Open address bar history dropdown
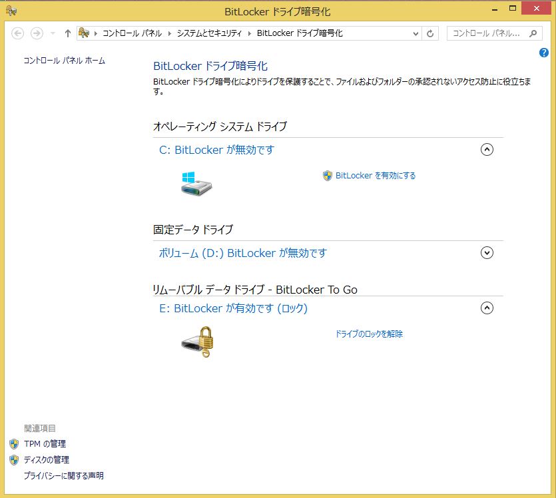The width and height of the screenshot is (556, 498). [x=416, y=34]
